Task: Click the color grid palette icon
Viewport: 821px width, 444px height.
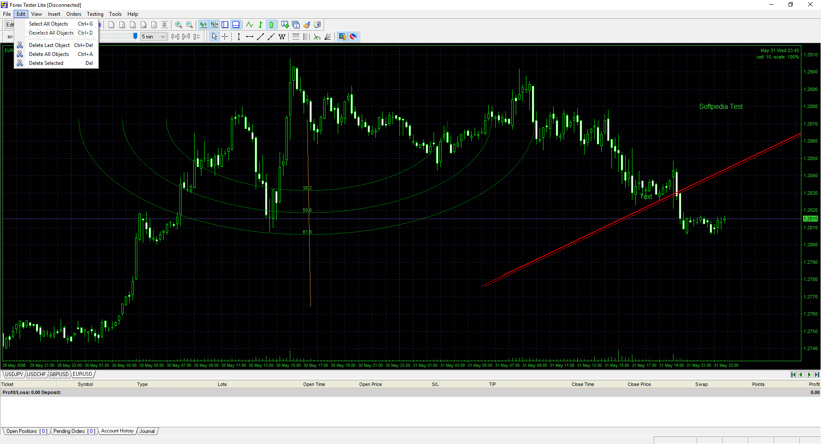Action: click(342, 37)
